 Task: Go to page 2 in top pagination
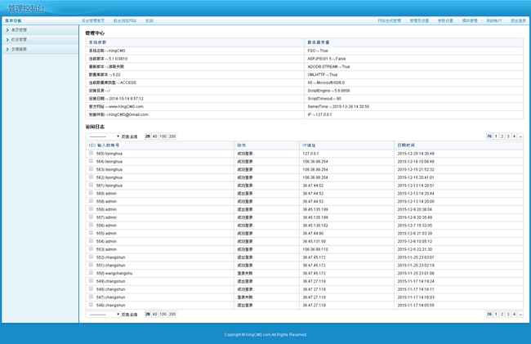coord(502,136)
